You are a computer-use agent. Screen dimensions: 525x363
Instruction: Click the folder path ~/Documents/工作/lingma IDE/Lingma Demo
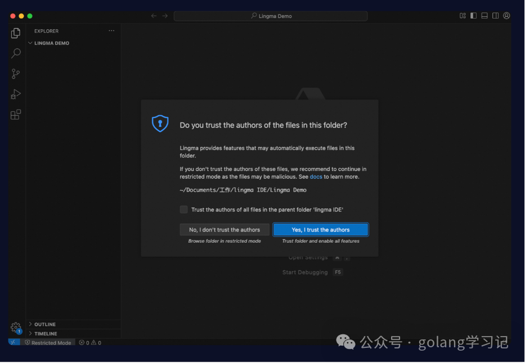click(243, 190)
